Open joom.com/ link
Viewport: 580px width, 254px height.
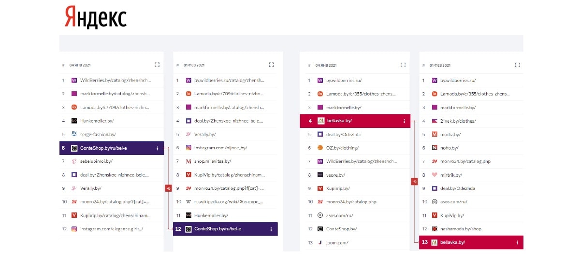[x=337, y=242]
